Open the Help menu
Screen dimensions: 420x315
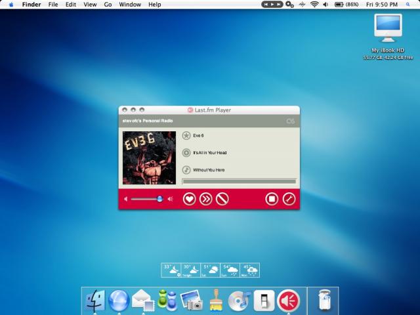[155, 5]
